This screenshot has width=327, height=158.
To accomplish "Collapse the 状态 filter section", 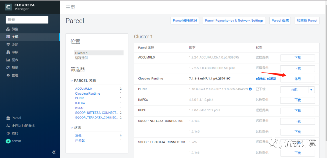I will [72, 127].
